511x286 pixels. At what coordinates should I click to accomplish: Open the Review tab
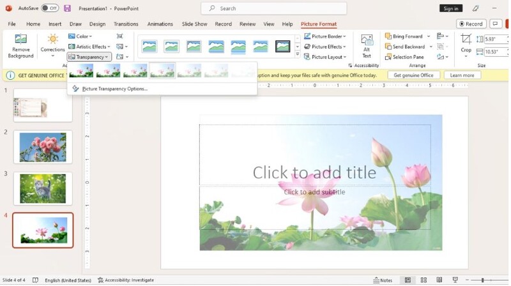point(247,24)
